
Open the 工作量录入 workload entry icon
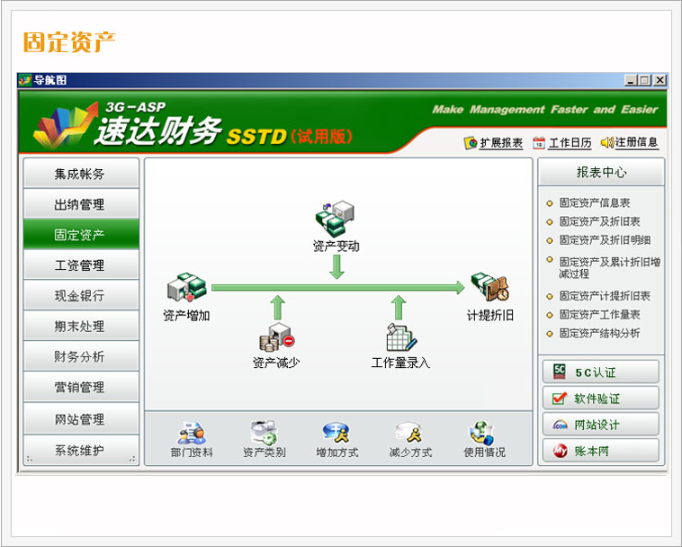(x=401, y=337)
